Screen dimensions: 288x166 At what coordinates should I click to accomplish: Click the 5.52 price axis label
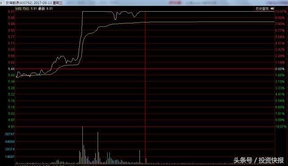click(x=11, y=63)
